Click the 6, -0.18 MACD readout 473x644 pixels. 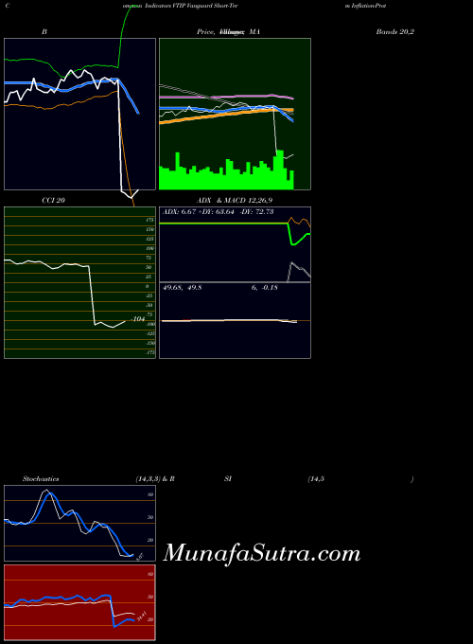(265, 288)
